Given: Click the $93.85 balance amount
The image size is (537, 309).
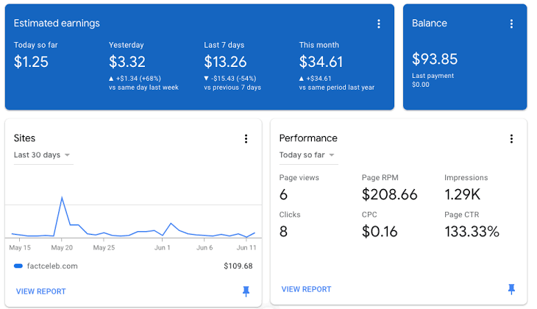Looking at the screenshot, I should coord(435,60).
